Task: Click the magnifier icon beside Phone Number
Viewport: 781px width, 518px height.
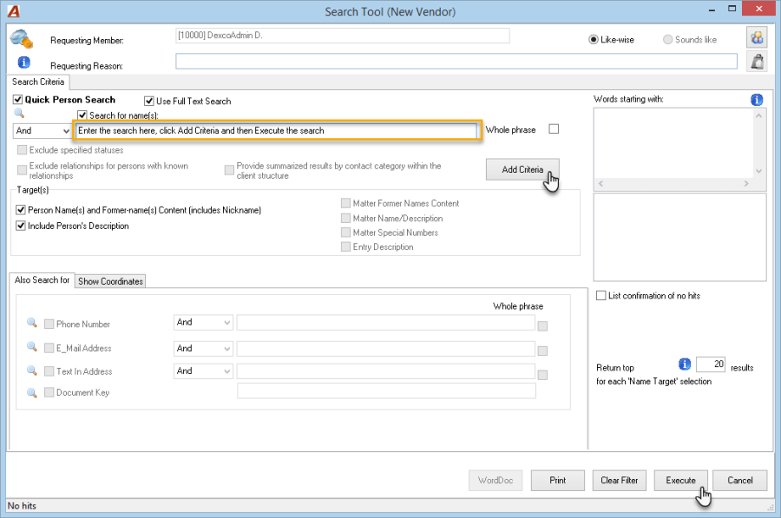Action: tap(32, 323)
